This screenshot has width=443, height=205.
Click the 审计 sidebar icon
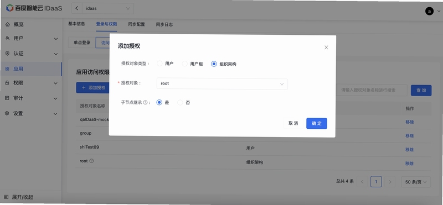[8, 98]
